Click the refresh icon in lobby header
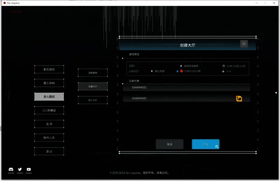The image size is (280, 181). point(244,44)
